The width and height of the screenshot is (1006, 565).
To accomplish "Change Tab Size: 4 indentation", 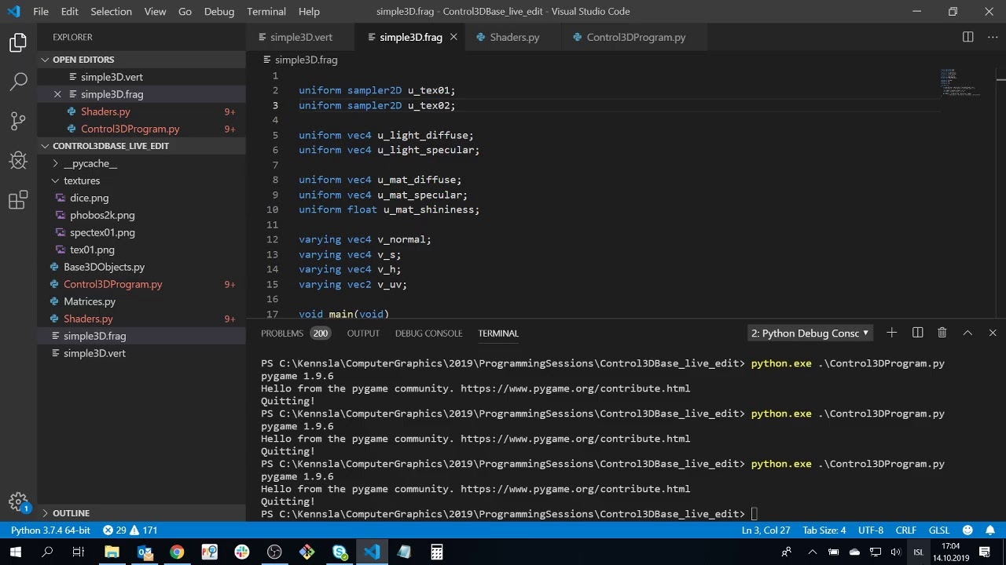I will (824, 530).
